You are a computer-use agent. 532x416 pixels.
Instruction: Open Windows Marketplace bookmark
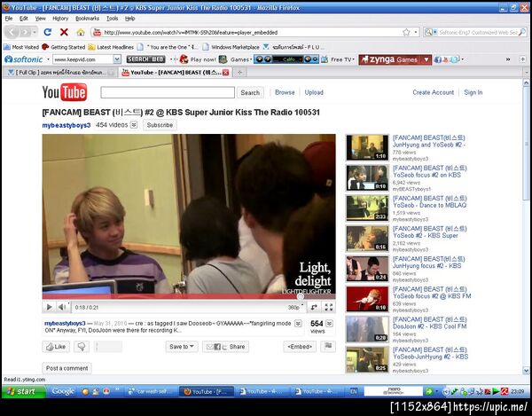231,47
